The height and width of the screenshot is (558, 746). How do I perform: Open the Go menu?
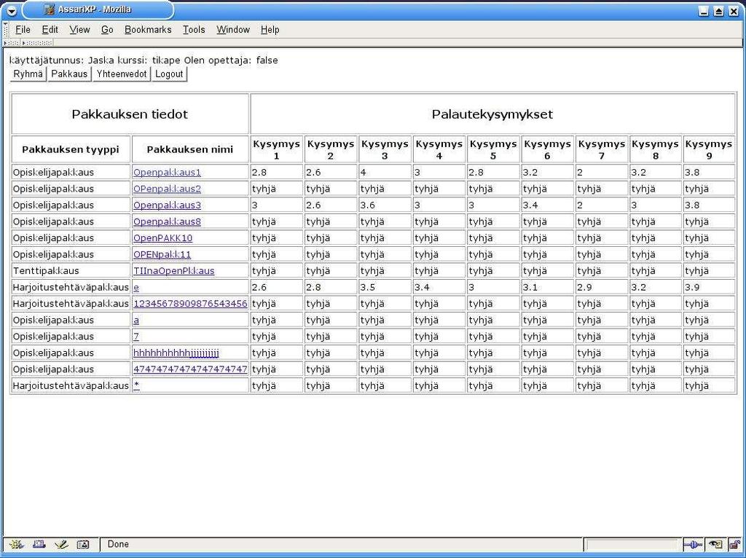(x=107, y=29)
